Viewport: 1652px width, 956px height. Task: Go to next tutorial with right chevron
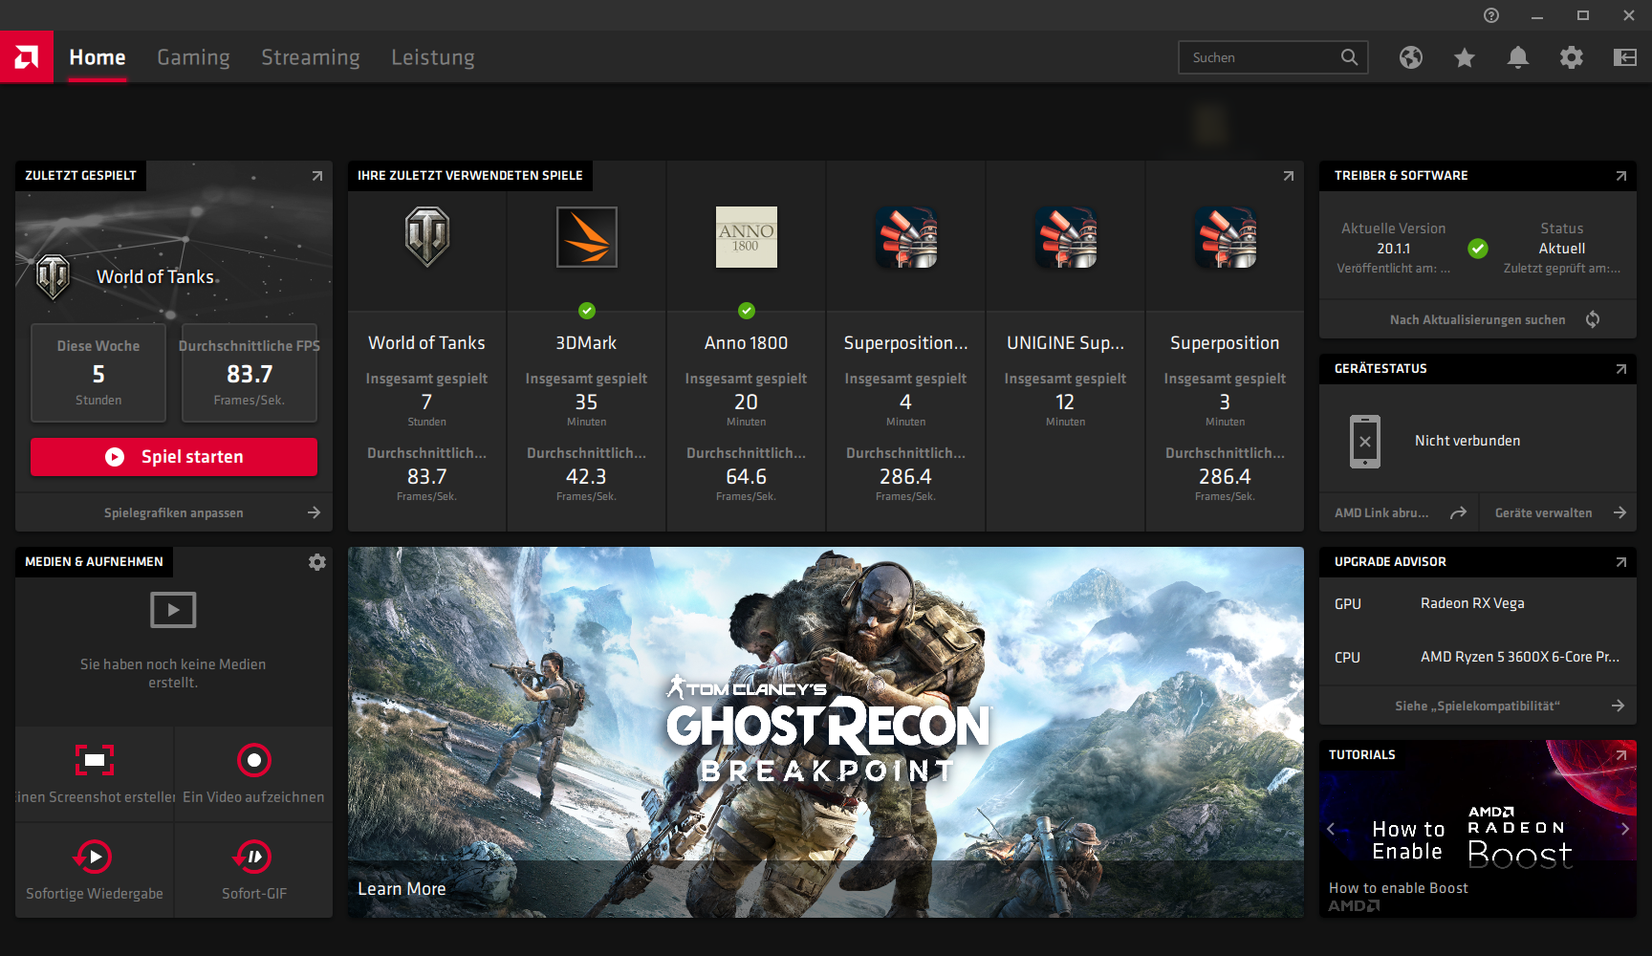[x=1625, y=829]
